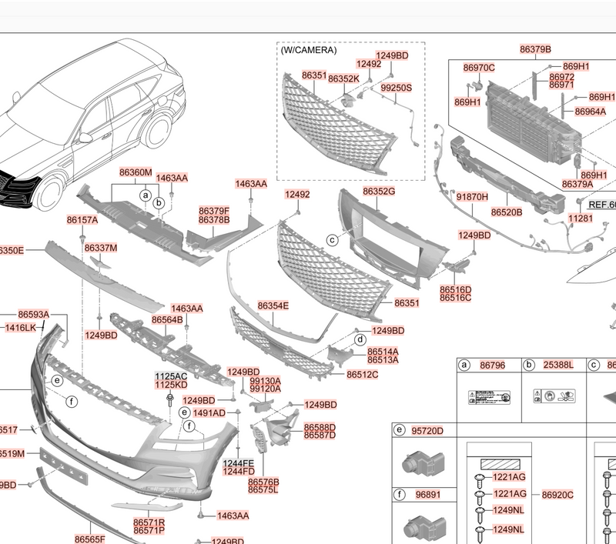
Task: Click callout circle d near 86514A
Action: pos(360,339)
